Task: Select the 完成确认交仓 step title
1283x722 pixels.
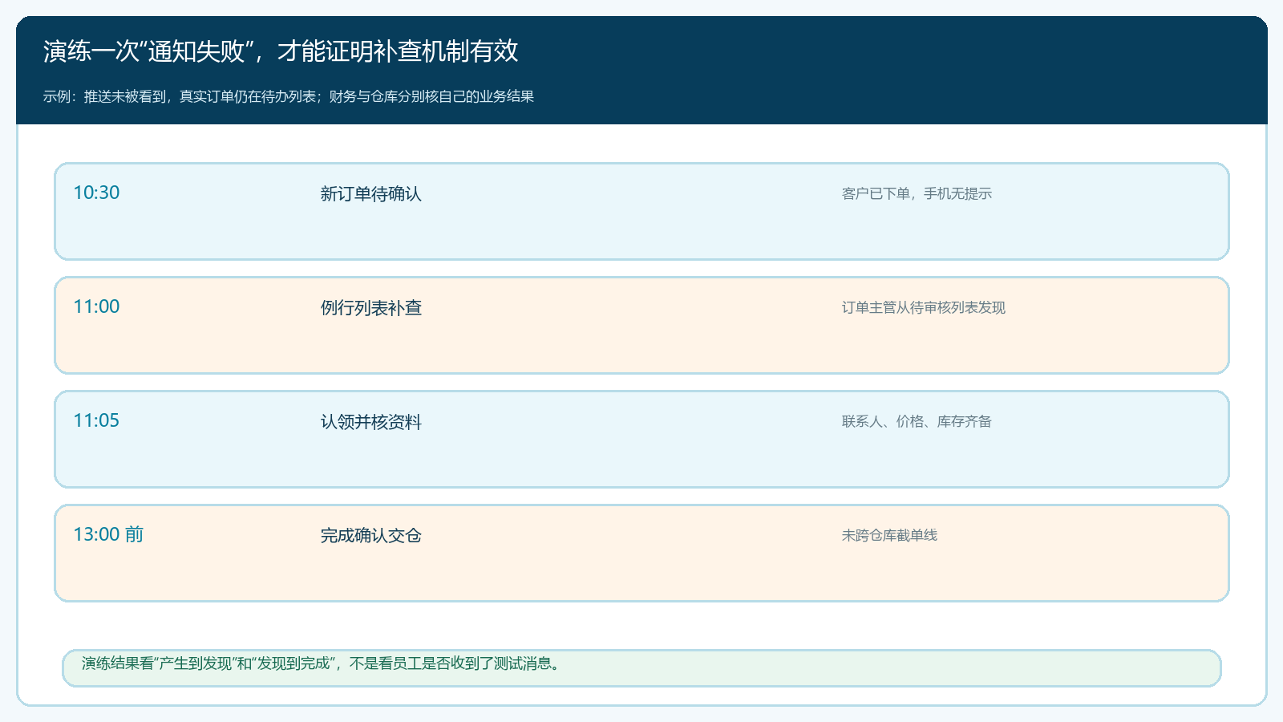Action: pyautogui.click(x=370, y=535)
